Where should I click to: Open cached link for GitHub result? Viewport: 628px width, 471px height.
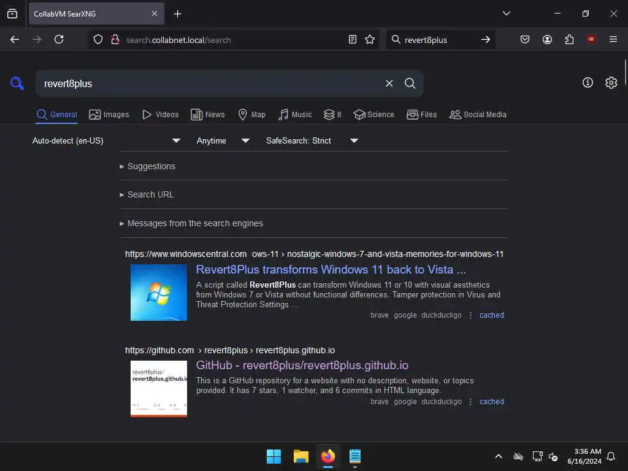[491, 402]
